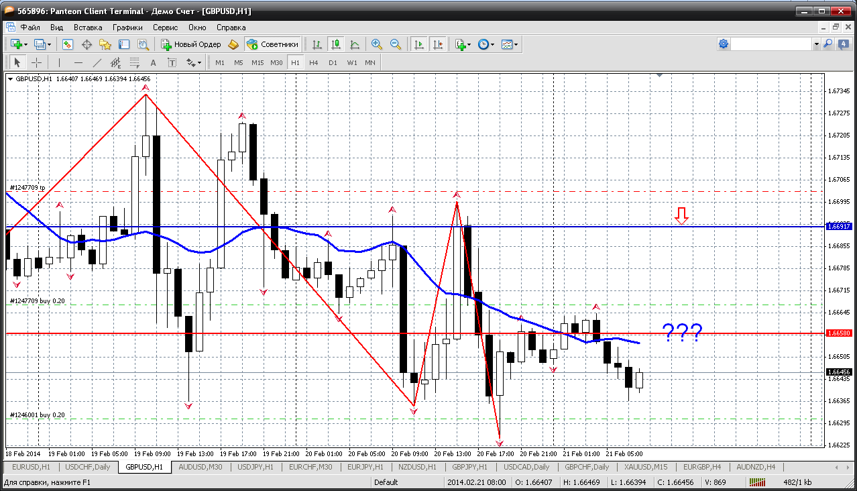Switch timeframe to M5
857x491 pixels.
(239, 62)
